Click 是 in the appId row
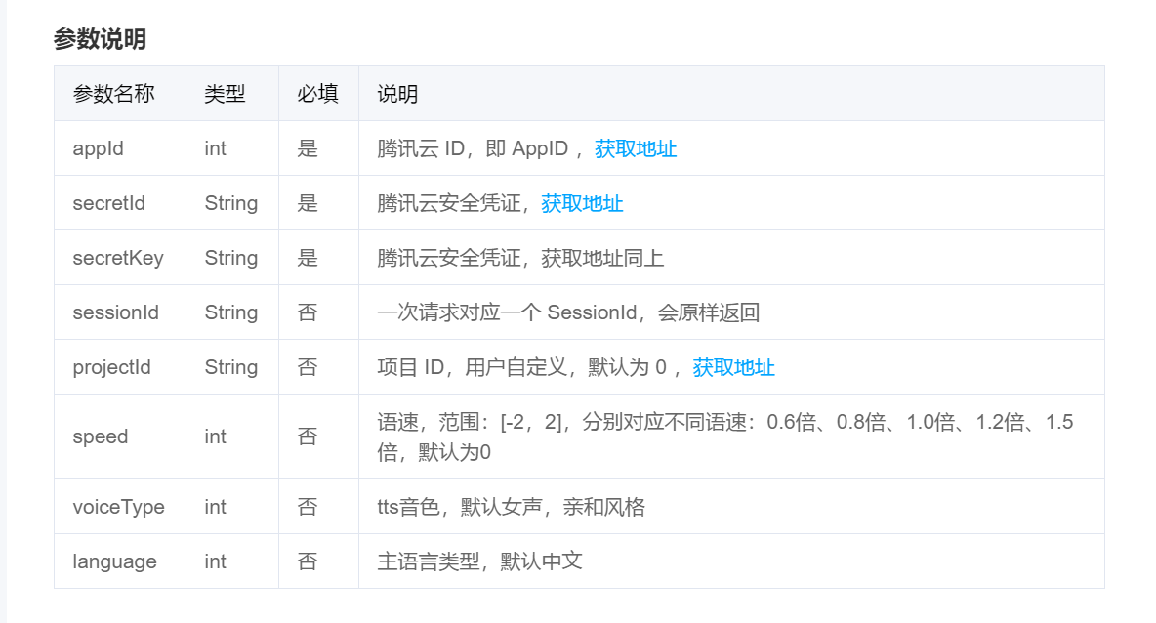Screen dimensions: 1156x623 click(308, 149)
